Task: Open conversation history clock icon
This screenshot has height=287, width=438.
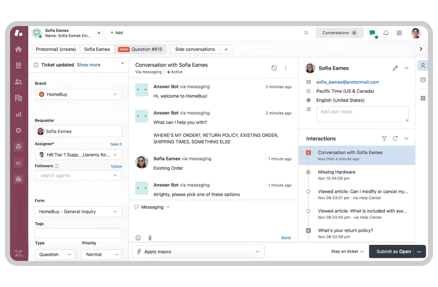Action: (274, 68)
